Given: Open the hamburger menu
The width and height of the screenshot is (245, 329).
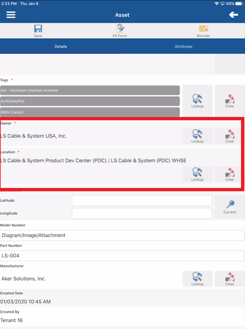Looking at the screenshot, I should coord(11,15).
